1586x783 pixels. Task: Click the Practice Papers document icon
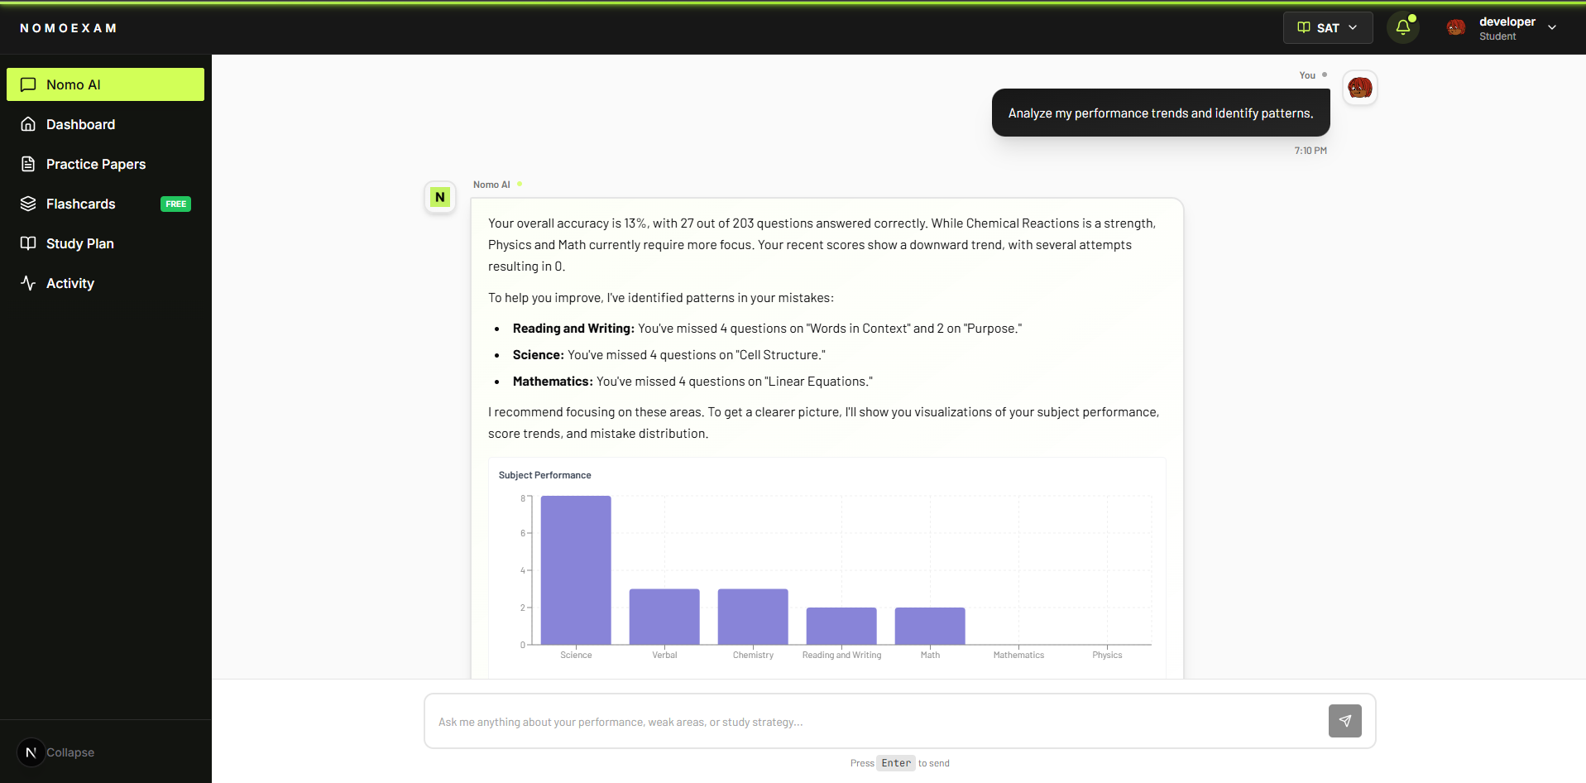[28, 164]
